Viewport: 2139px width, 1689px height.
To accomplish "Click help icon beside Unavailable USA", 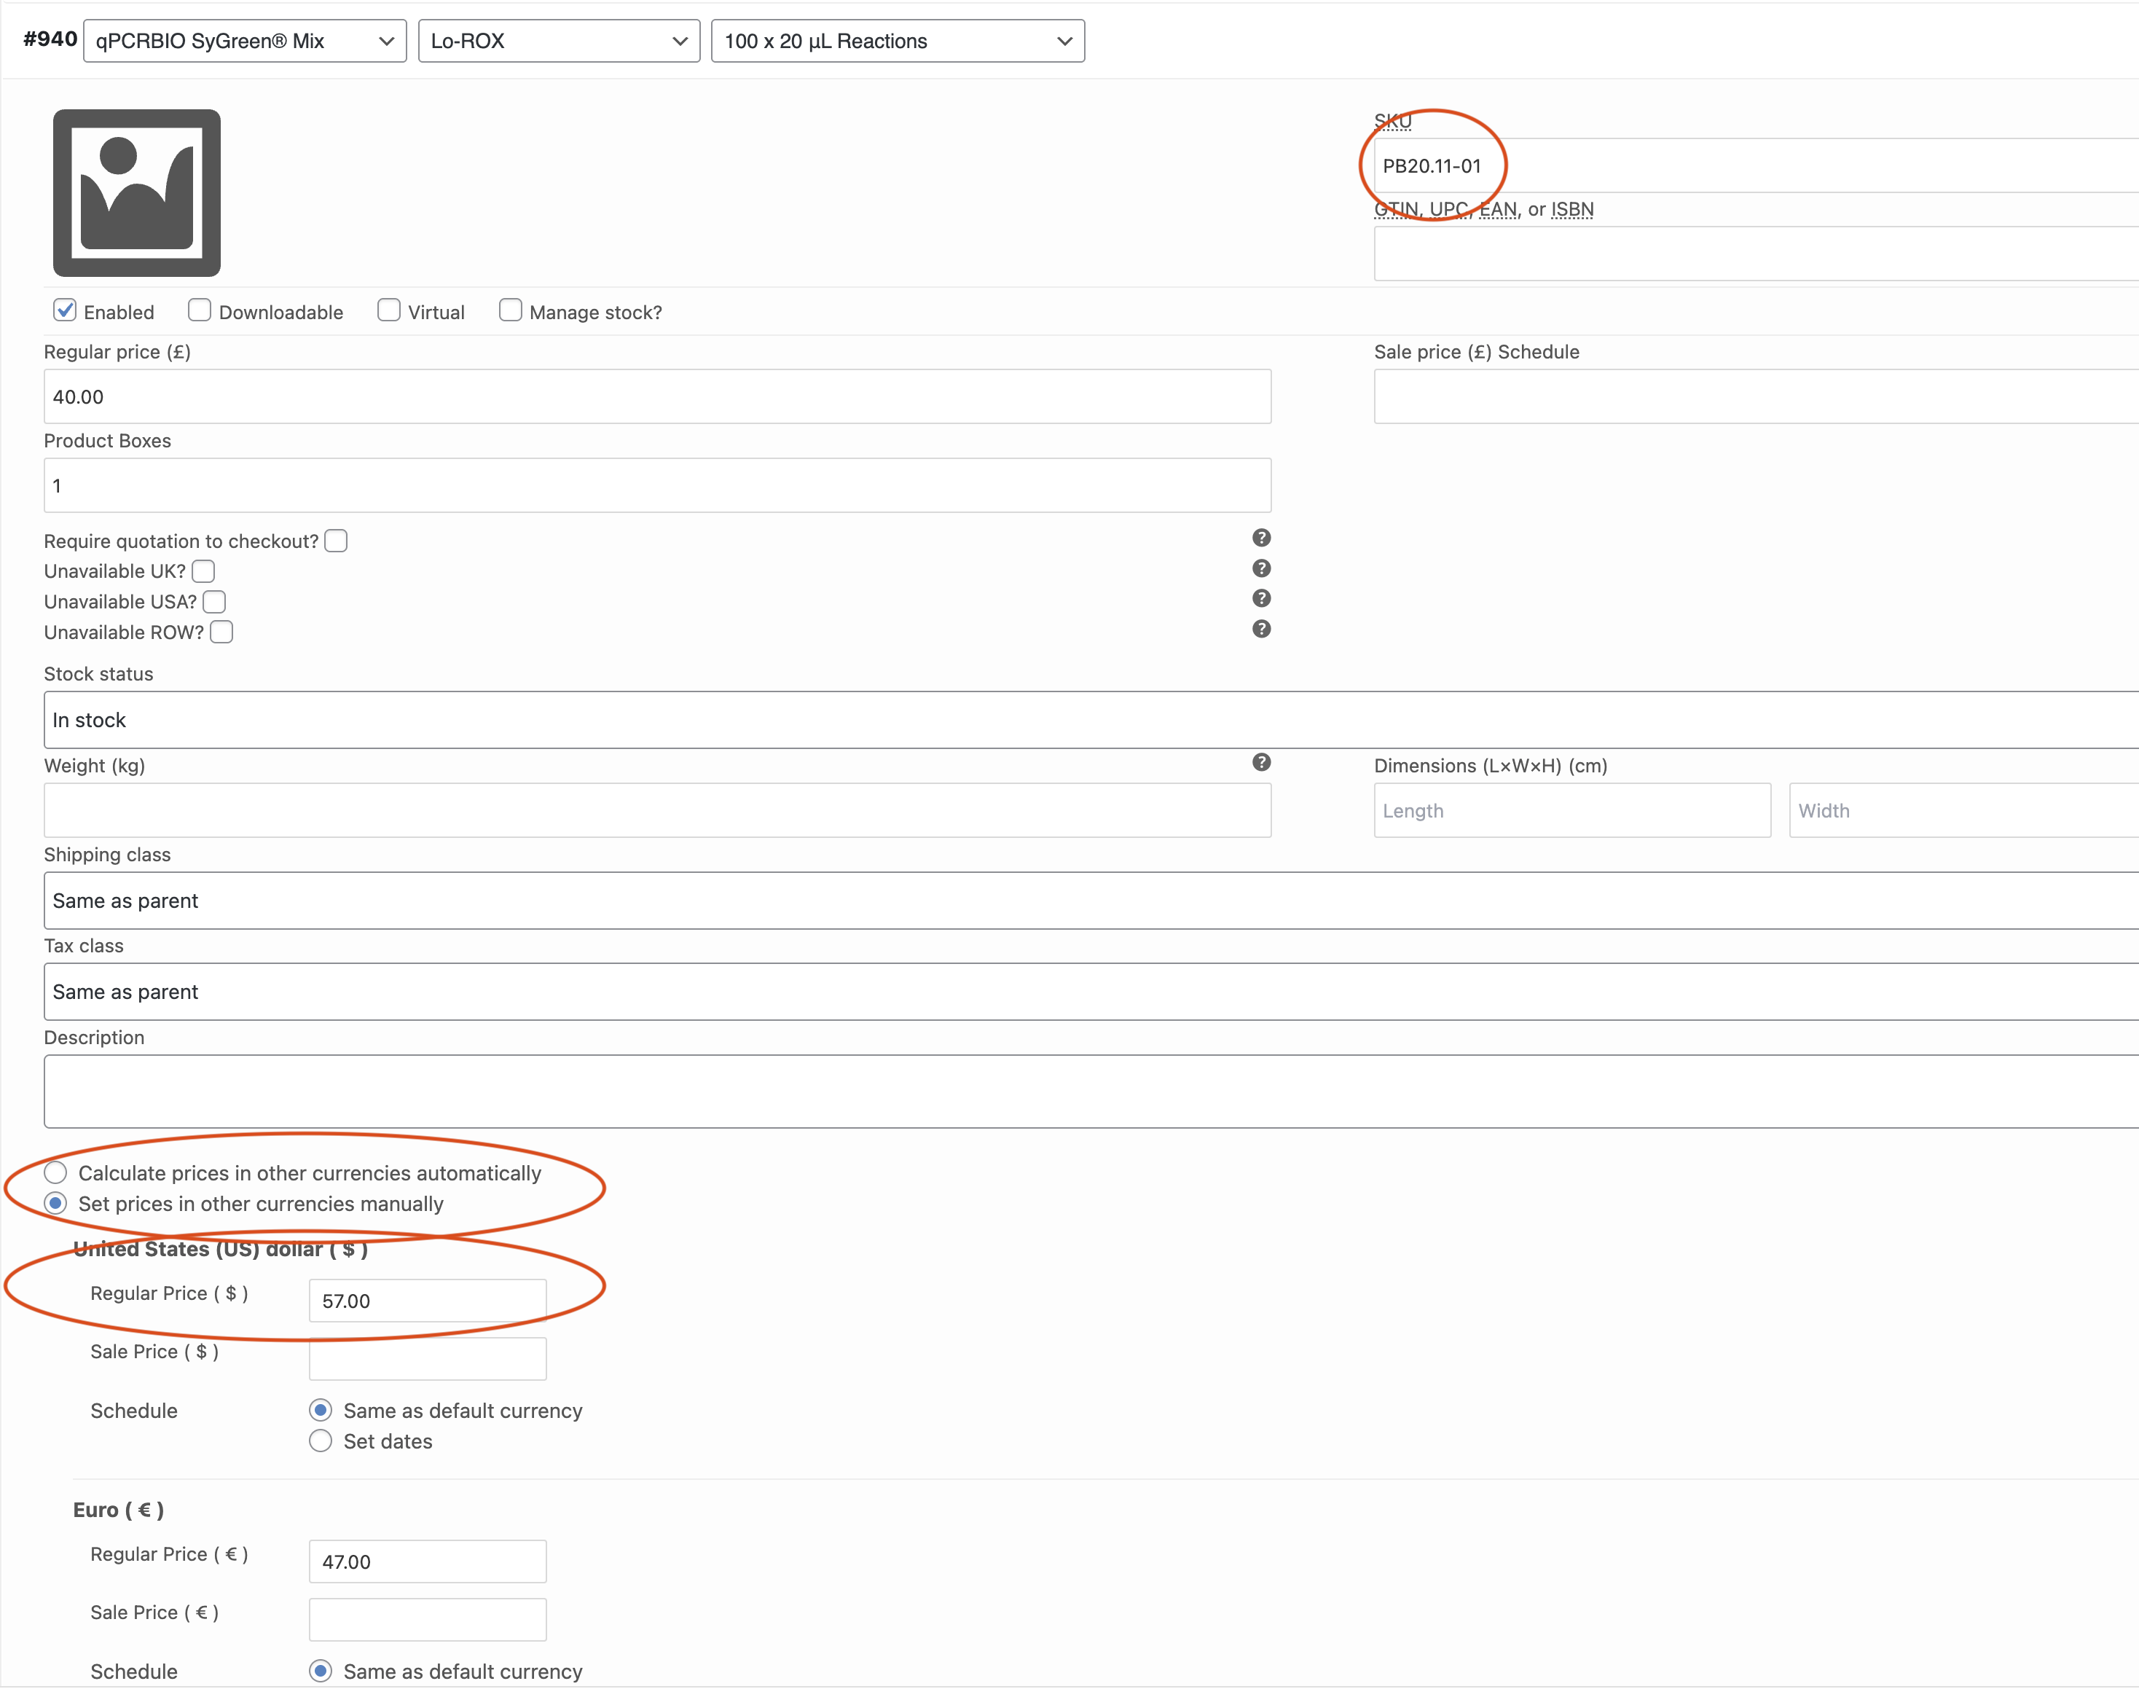I will tap(1261, 598).
